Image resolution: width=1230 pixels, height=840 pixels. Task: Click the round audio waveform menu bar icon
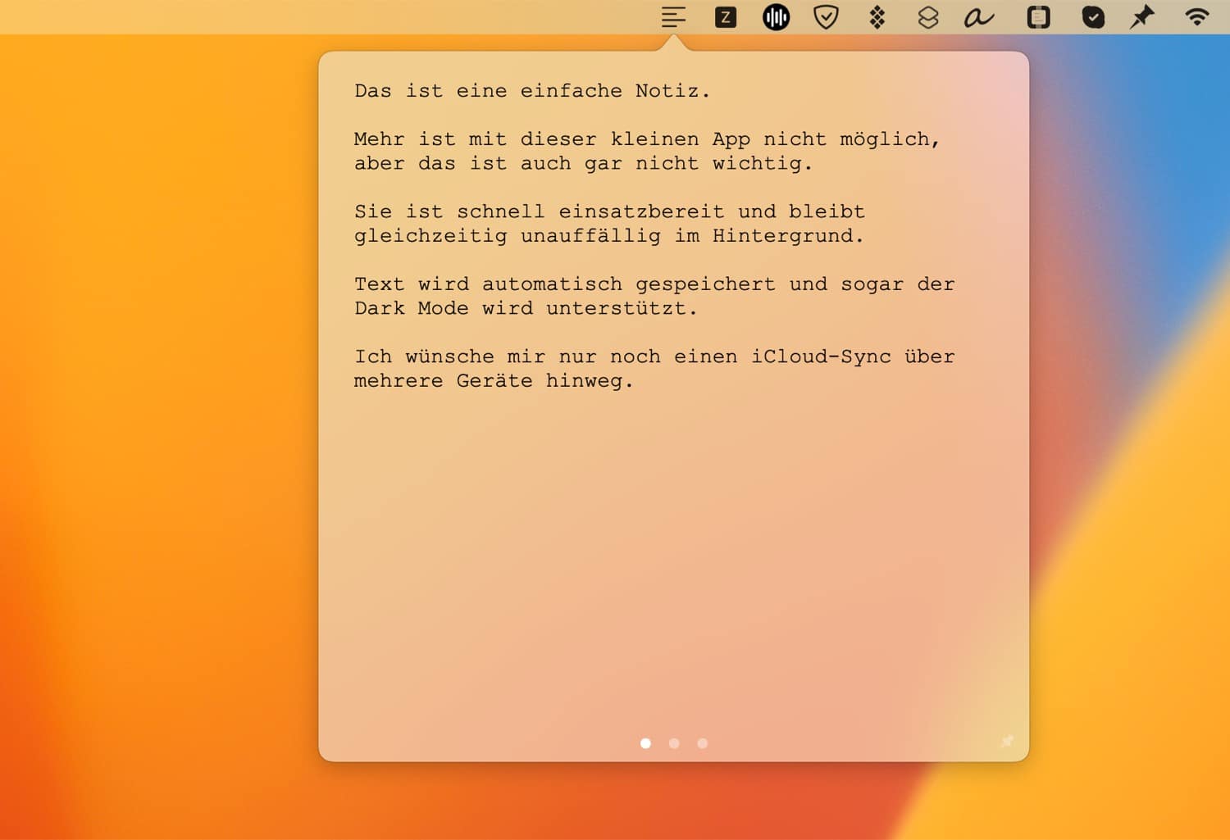click(x=776, y=17)
